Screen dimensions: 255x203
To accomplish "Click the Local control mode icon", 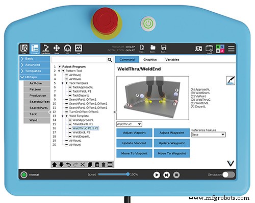I will [209, 49].
